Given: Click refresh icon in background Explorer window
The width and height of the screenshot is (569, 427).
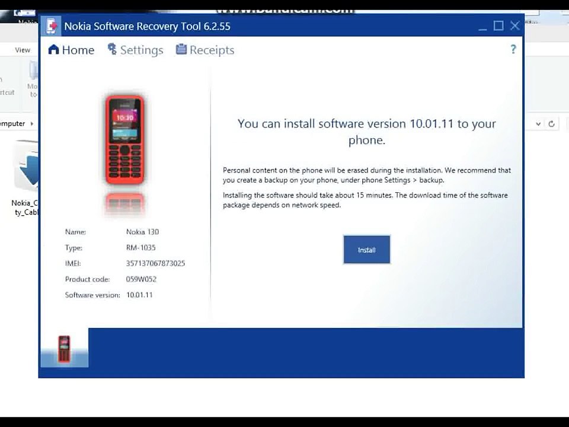Looking at the screenshot, I should [x=552, y=124].
